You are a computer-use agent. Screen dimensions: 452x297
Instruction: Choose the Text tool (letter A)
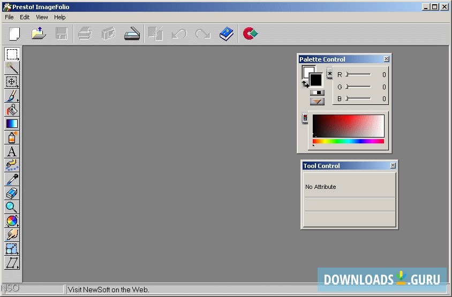click(12, 151)
